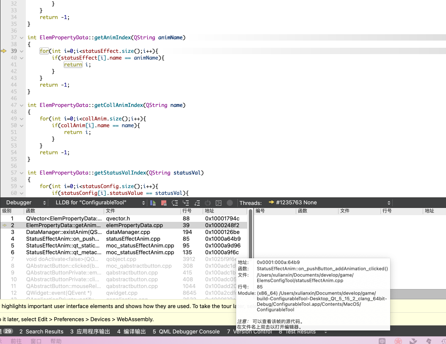Click the Step Over icon

tap(175, 203)
